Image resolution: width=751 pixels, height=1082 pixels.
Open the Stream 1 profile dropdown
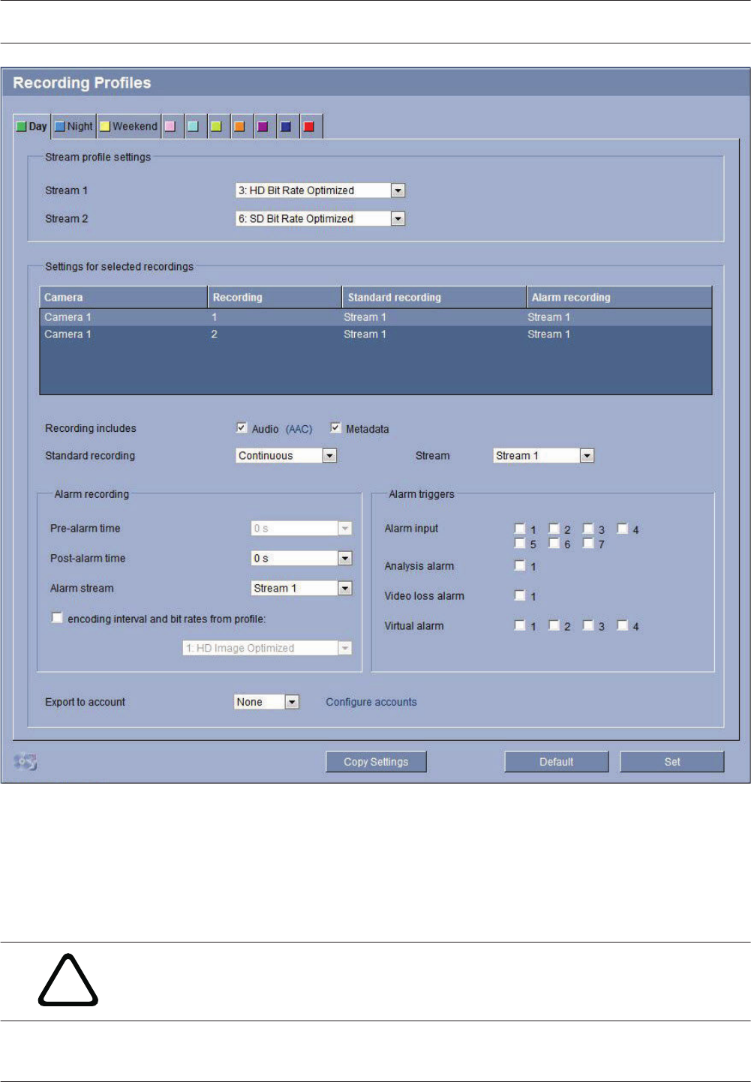(x=398, y=190)
